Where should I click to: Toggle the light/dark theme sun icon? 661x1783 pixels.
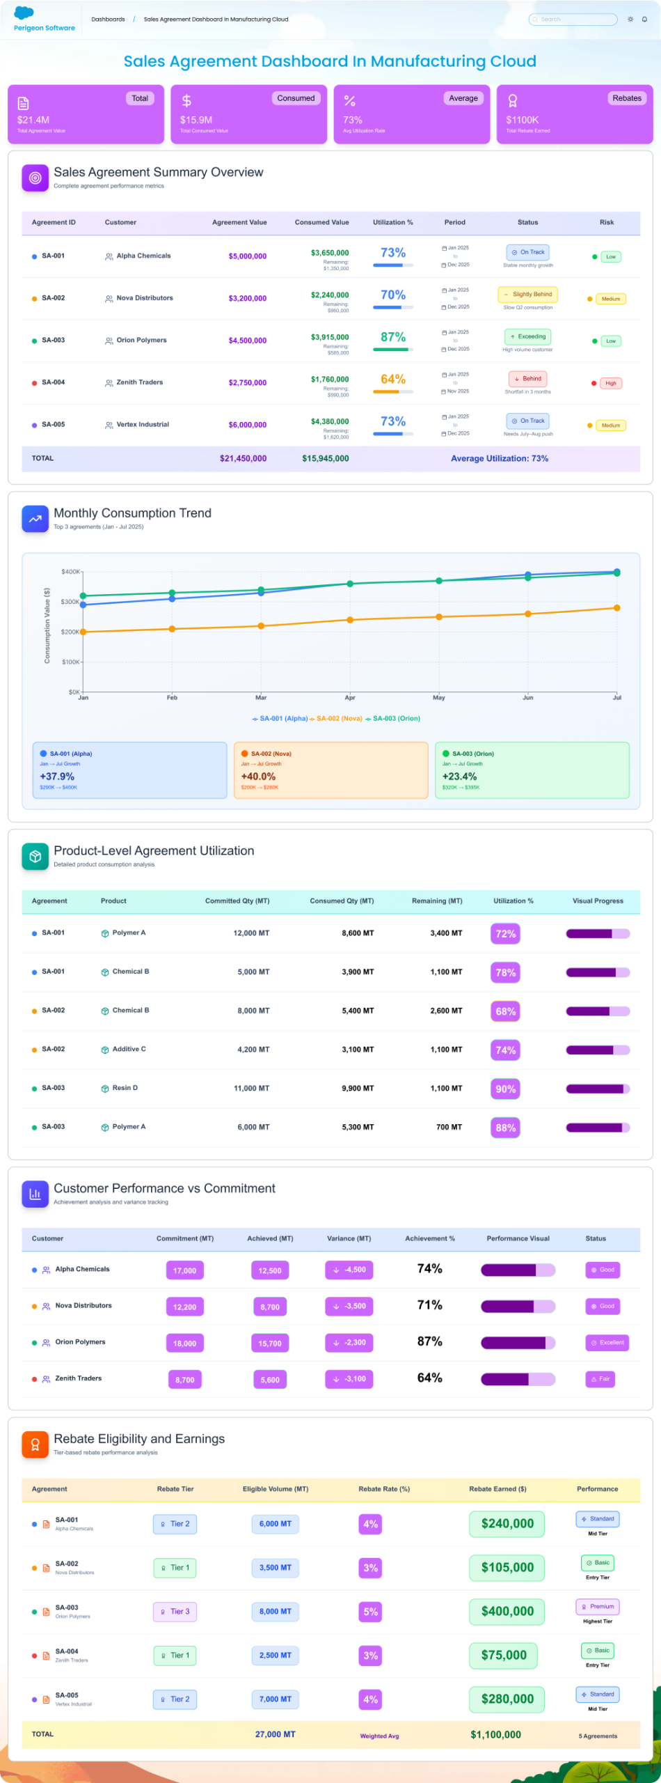[x=630, y=20]
